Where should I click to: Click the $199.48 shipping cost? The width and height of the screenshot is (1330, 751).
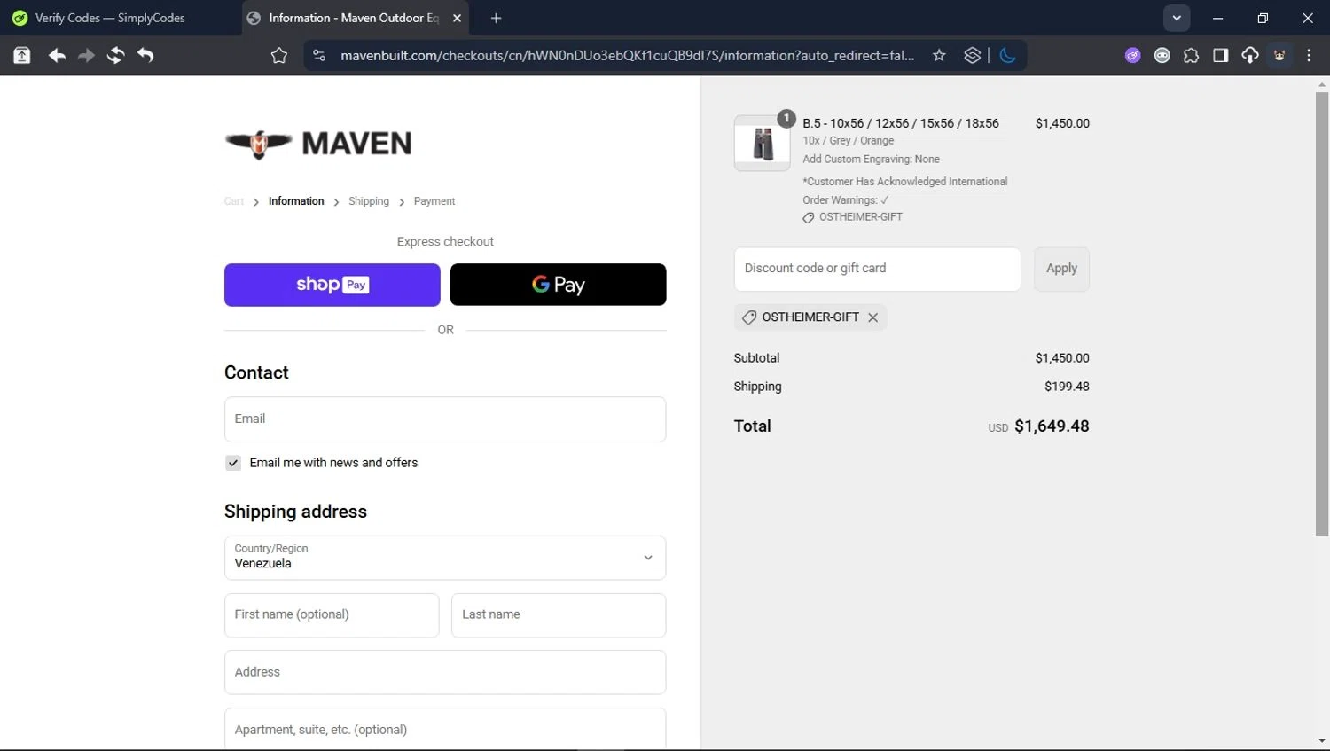pyautogui.click(x=1067, y=387)
